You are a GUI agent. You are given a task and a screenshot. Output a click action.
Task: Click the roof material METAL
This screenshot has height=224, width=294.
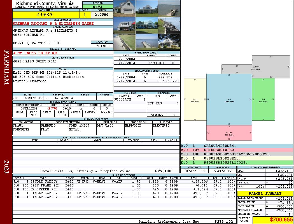pyautogui.click(x=74, y=129)
